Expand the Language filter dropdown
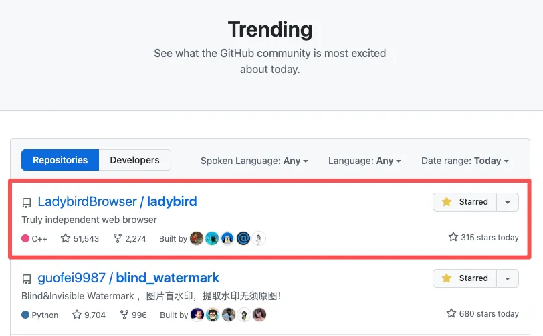Viewport: 543px width, 336px height. pos(364,161)
